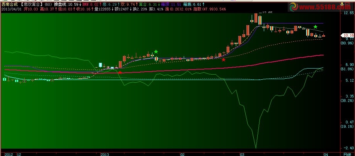Click the closing price 收10.16

pos(83,9)
